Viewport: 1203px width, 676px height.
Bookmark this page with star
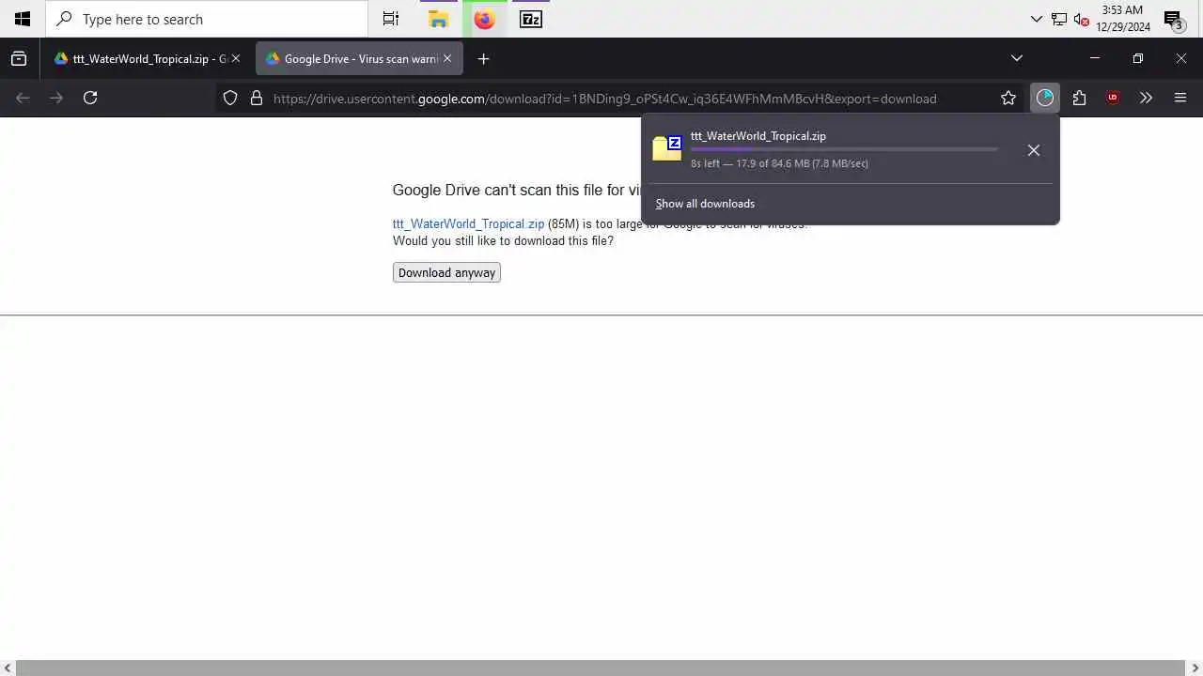1008,98
